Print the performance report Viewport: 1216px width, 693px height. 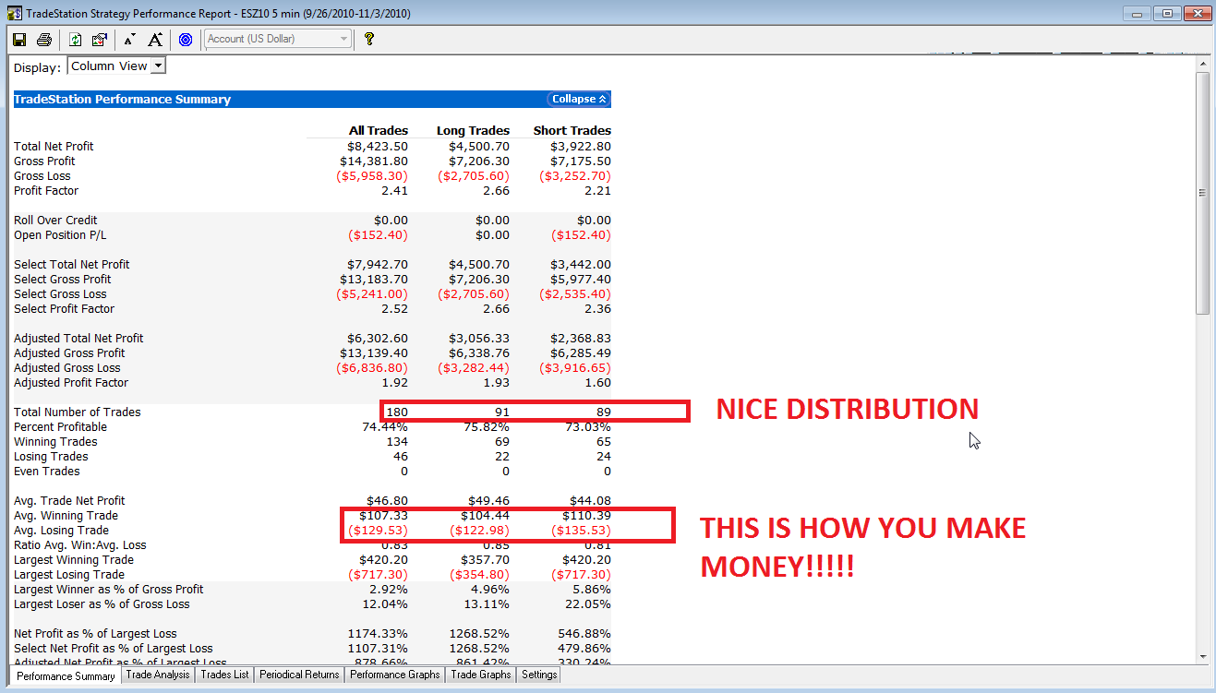click(43, 40)
